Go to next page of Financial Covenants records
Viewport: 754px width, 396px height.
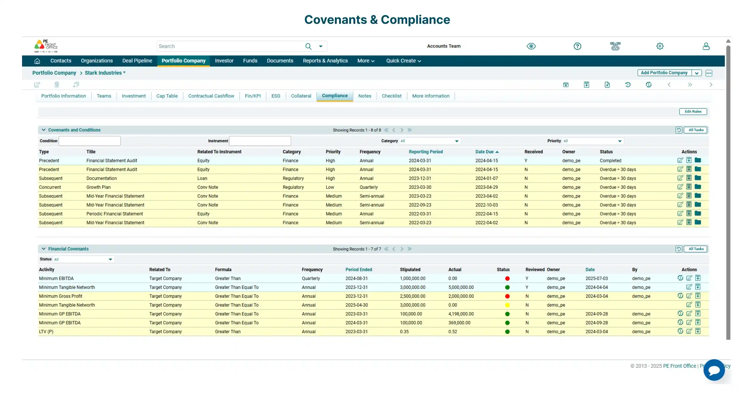click(402, 249)
